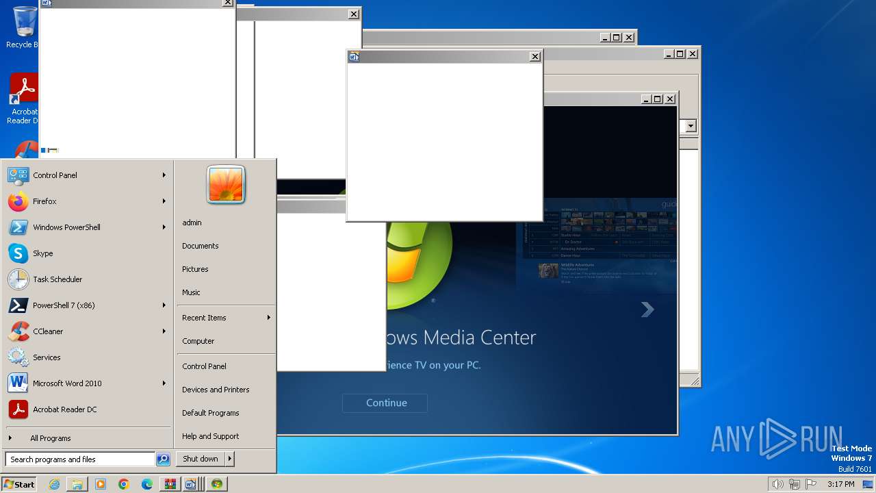Image resolution: width=876 pixels, height=493 pixels.
Task: Open Internet Explorer from the taskbar
Action: (54, 484)
